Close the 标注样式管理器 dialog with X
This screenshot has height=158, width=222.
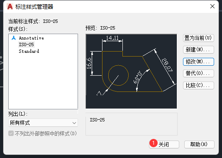tap(212, 6)
